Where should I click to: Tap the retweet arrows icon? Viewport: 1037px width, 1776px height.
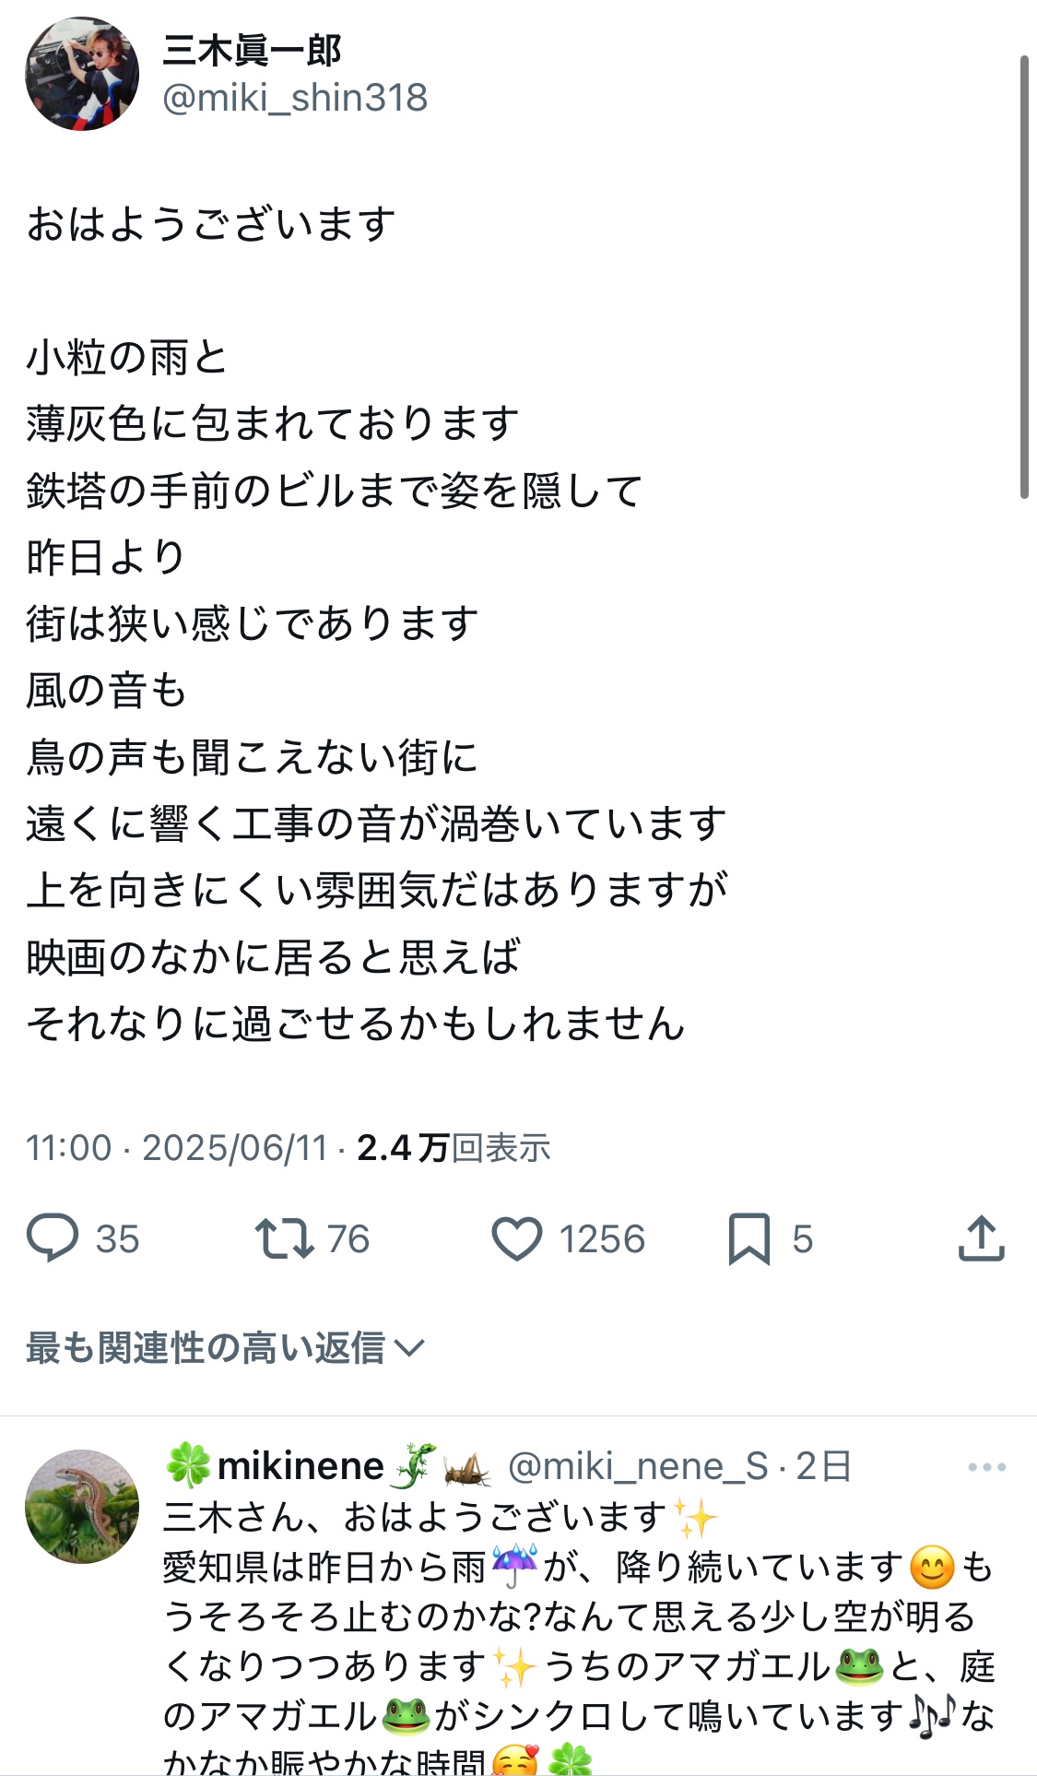point(284,1238)
